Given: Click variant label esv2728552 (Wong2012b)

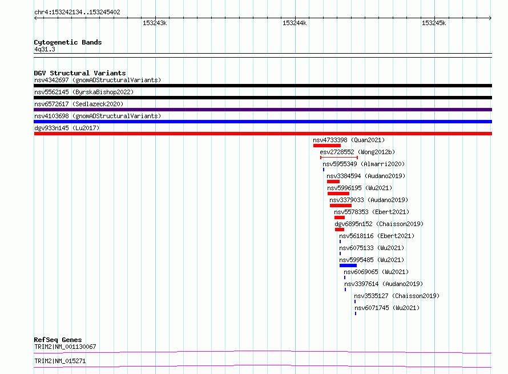Looking at the screenshot, I should [357, 152].
